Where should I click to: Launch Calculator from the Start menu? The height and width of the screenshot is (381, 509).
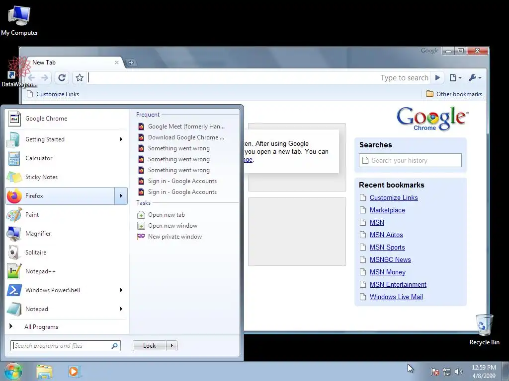click(67, 158)
